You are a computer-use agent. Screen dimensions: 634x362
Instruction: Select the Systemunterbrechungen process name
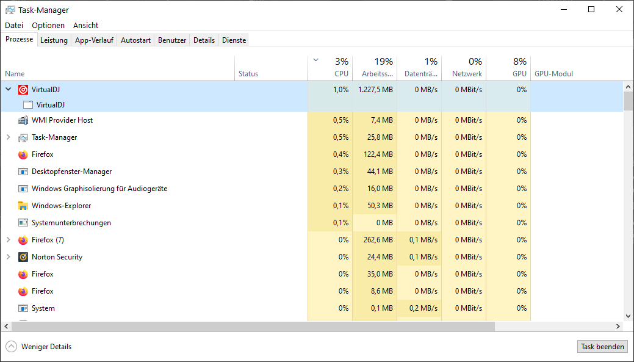[x=71, y=223]
